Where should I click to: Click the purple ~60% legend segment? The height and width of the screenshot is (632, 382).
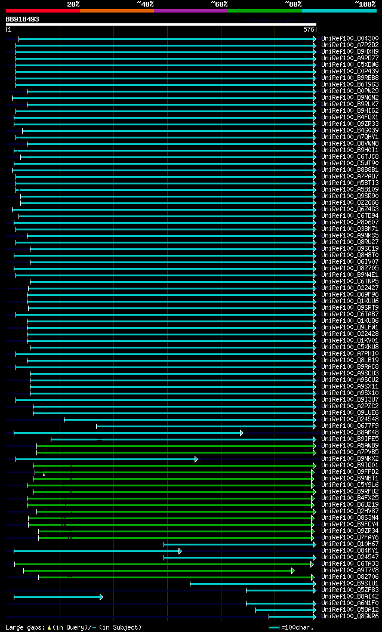click(x=191, y=10)
